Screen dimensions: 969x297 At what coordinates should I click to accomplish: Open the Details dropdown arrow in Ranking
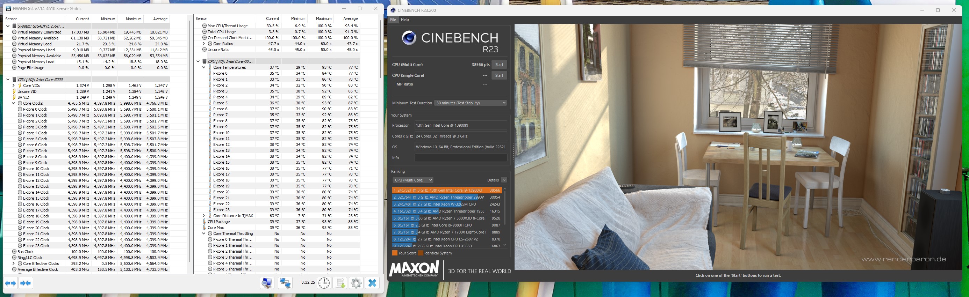(x=504, y=180)
